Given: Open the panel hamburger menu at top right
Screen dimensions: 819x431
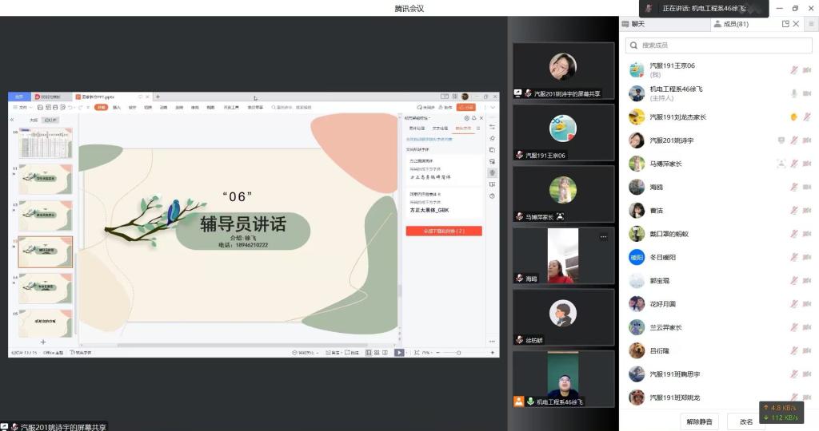Looking at the screenshot, I should tap(810, 24).
